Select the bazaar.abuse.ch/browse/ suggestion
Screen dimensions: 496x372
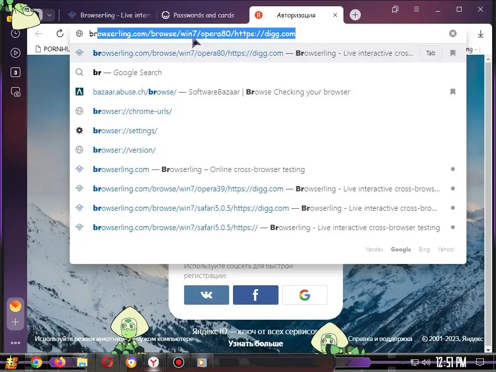point(268,92)
